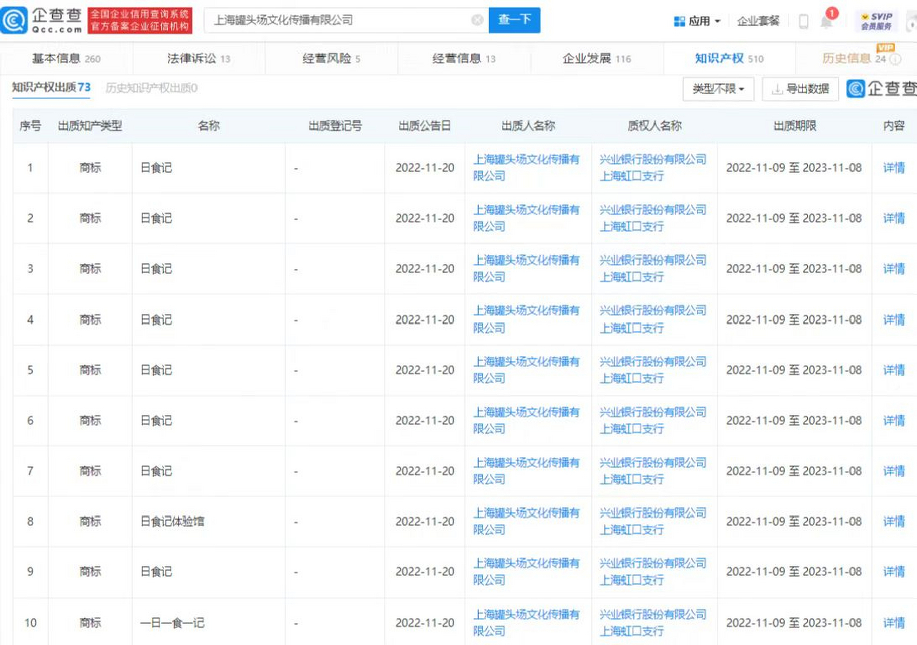Open pledgee 兴业银行 link in row 1

tap(652, 168)
